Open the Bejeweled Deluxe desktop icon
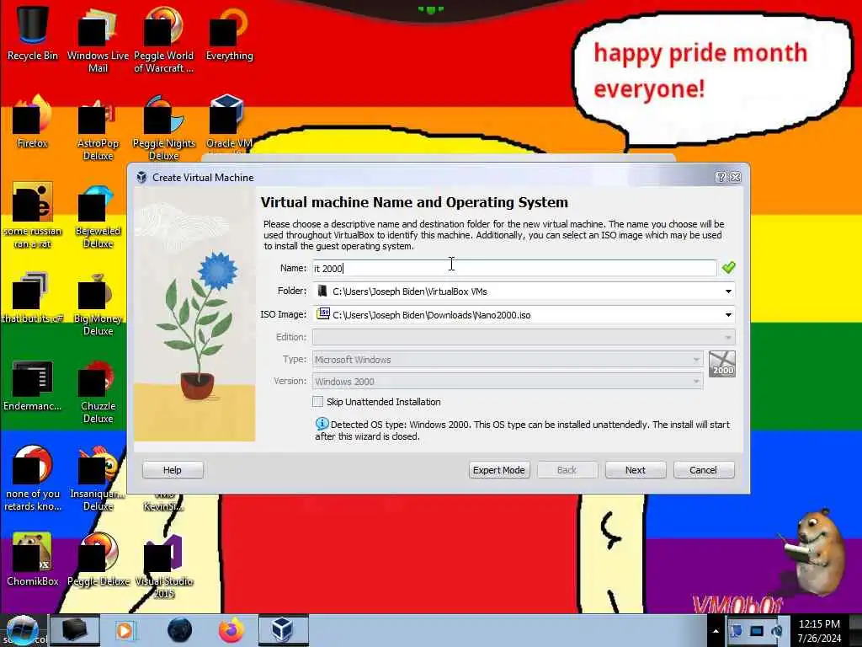862x647 pixels. click(x=98, y=215)
